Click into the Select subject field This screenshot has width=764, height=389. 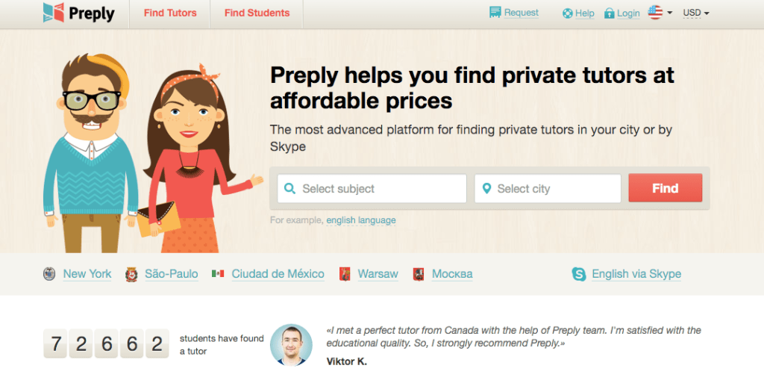coord(372,189)
